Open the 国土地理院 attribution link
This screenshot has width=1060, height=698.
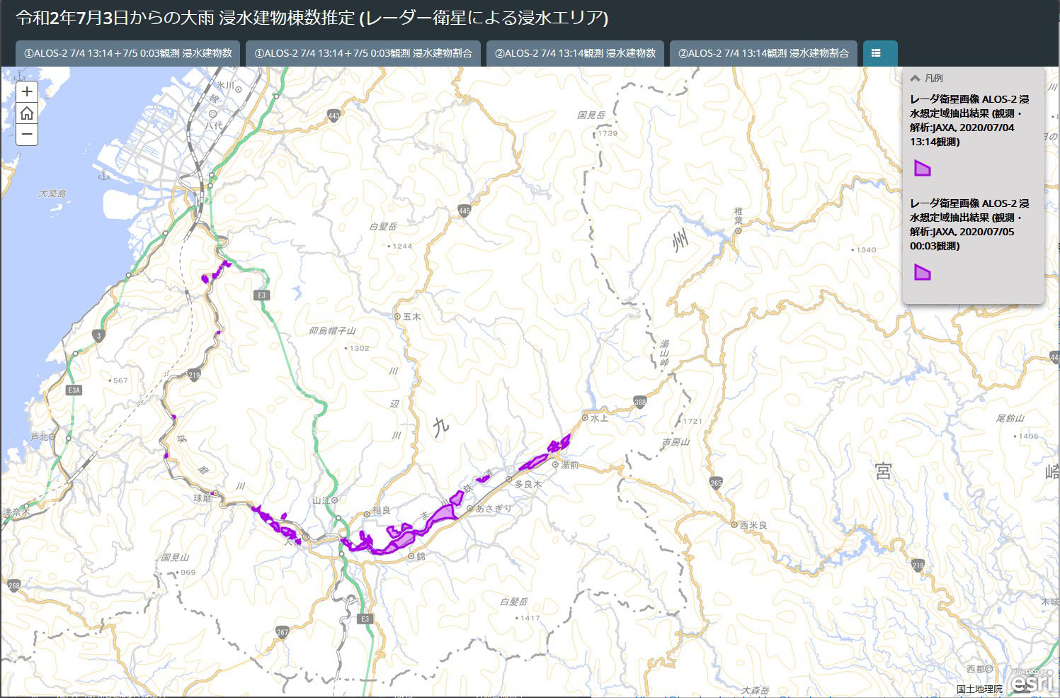tap(979, 689)
